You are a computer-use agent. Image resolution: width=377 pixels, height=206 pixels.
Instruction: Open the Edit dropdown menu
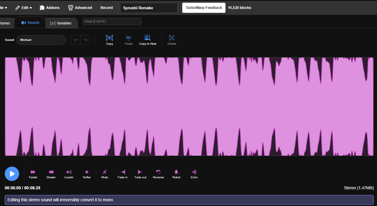tap(24, 8)
